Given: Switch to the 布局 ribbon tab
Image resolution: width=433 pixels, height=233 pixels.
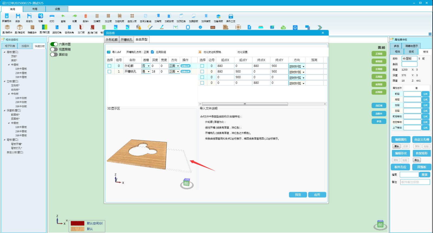Looking at the screenshot, I should click(x=35, y=9).
